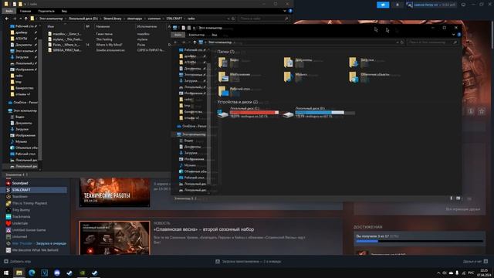Open Технические работы news thumbnail
This screenshot has height=278, width=494.
(x=115, y=192)
